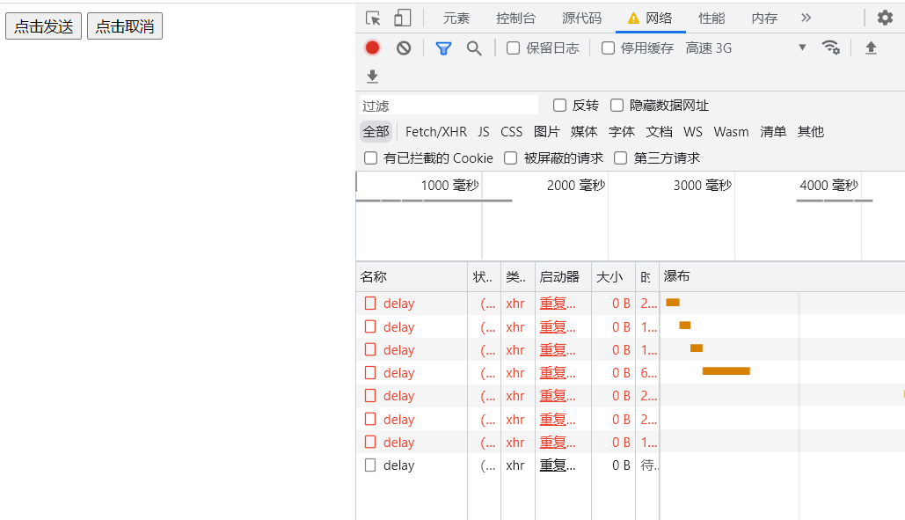Click inside the 过滤 filter input
Screen dimensions: 905x520
(x=449, y=105)
